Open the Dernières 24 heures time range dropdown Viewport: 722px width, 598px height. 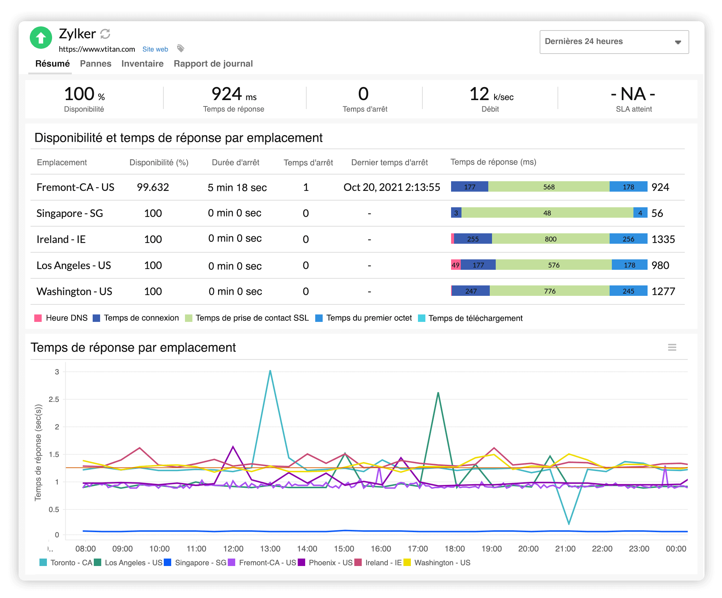click(614, 42)
